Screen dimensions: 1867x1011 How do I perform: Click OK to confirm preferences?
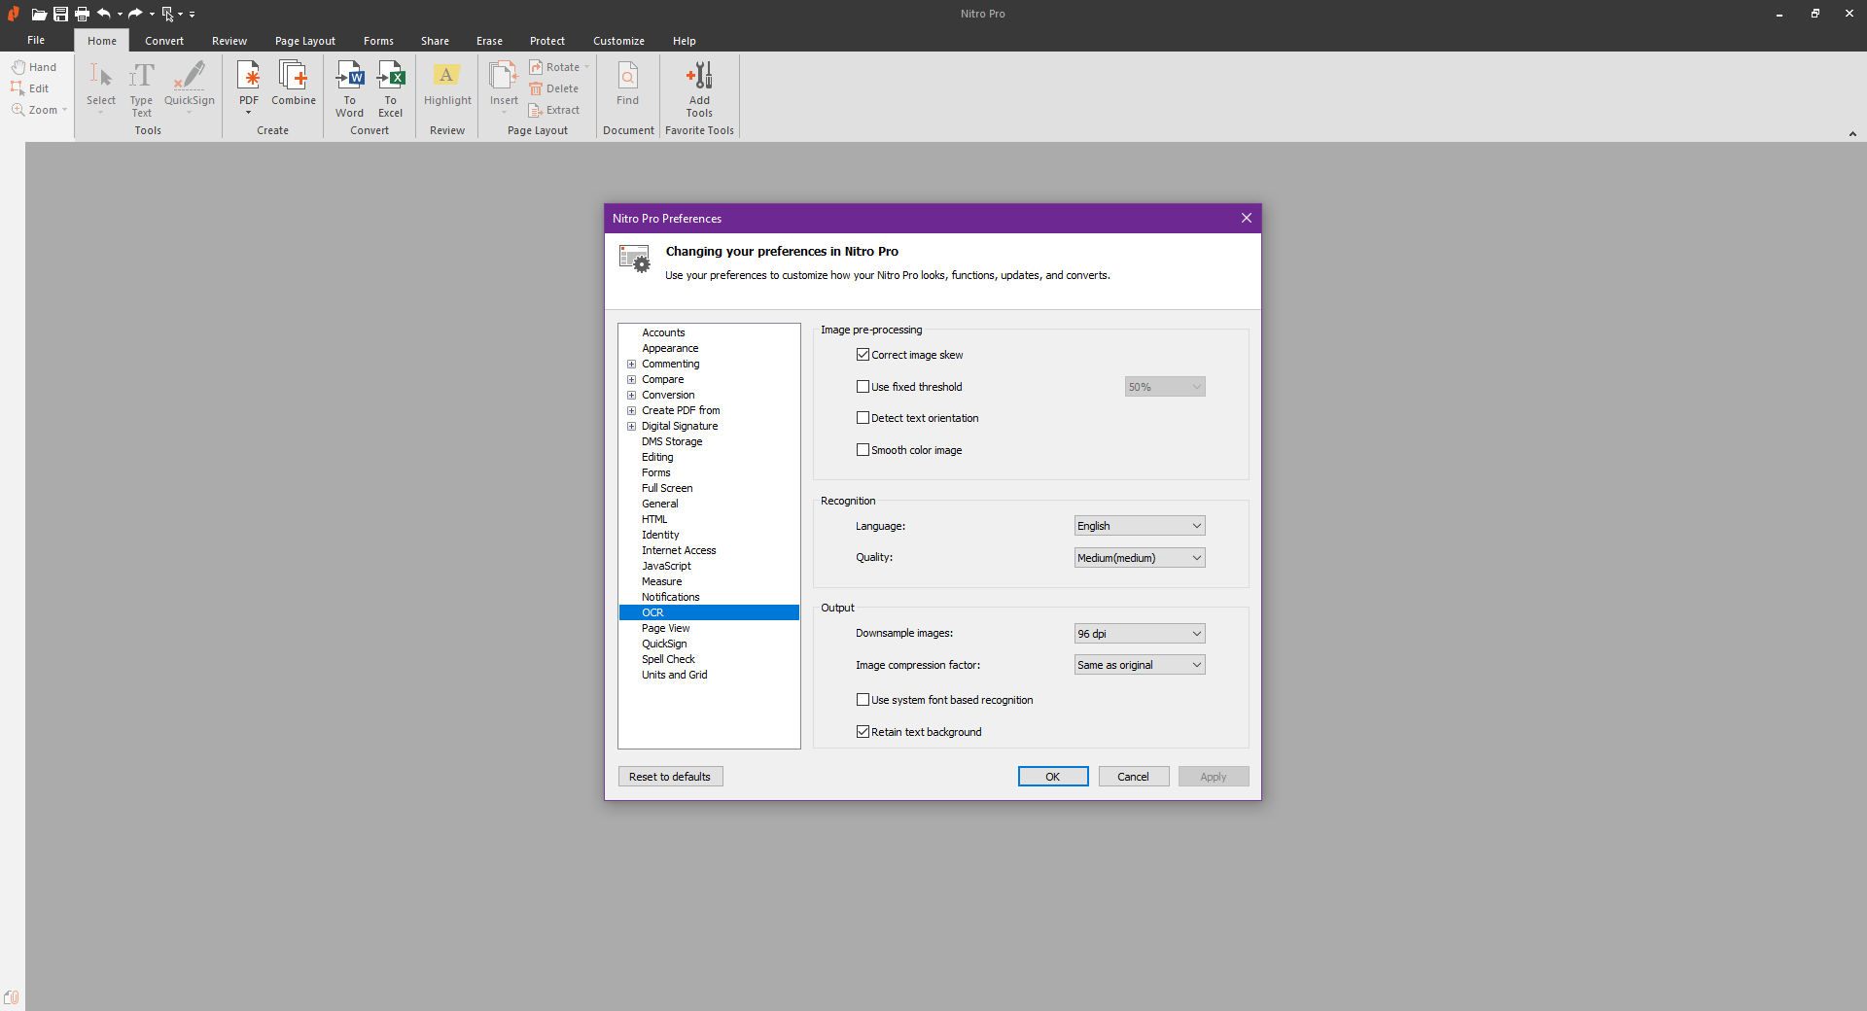pyautogui.click(x=1053, y=777)
